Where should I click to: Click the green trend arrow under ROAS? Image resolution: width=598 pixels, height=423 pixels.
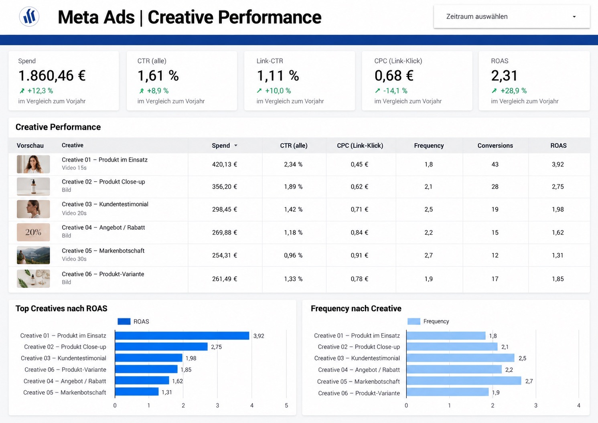click(494, 91)
